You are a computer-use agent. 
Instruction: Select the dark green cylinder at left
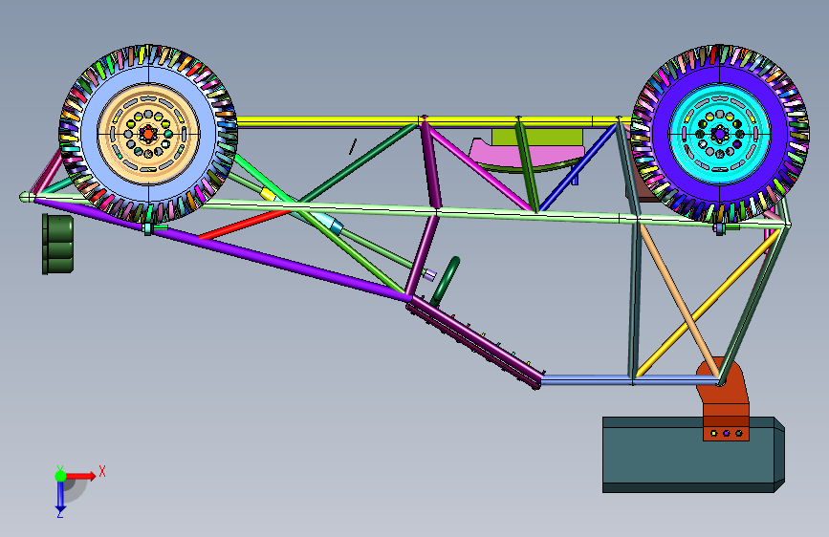point(57,245)
